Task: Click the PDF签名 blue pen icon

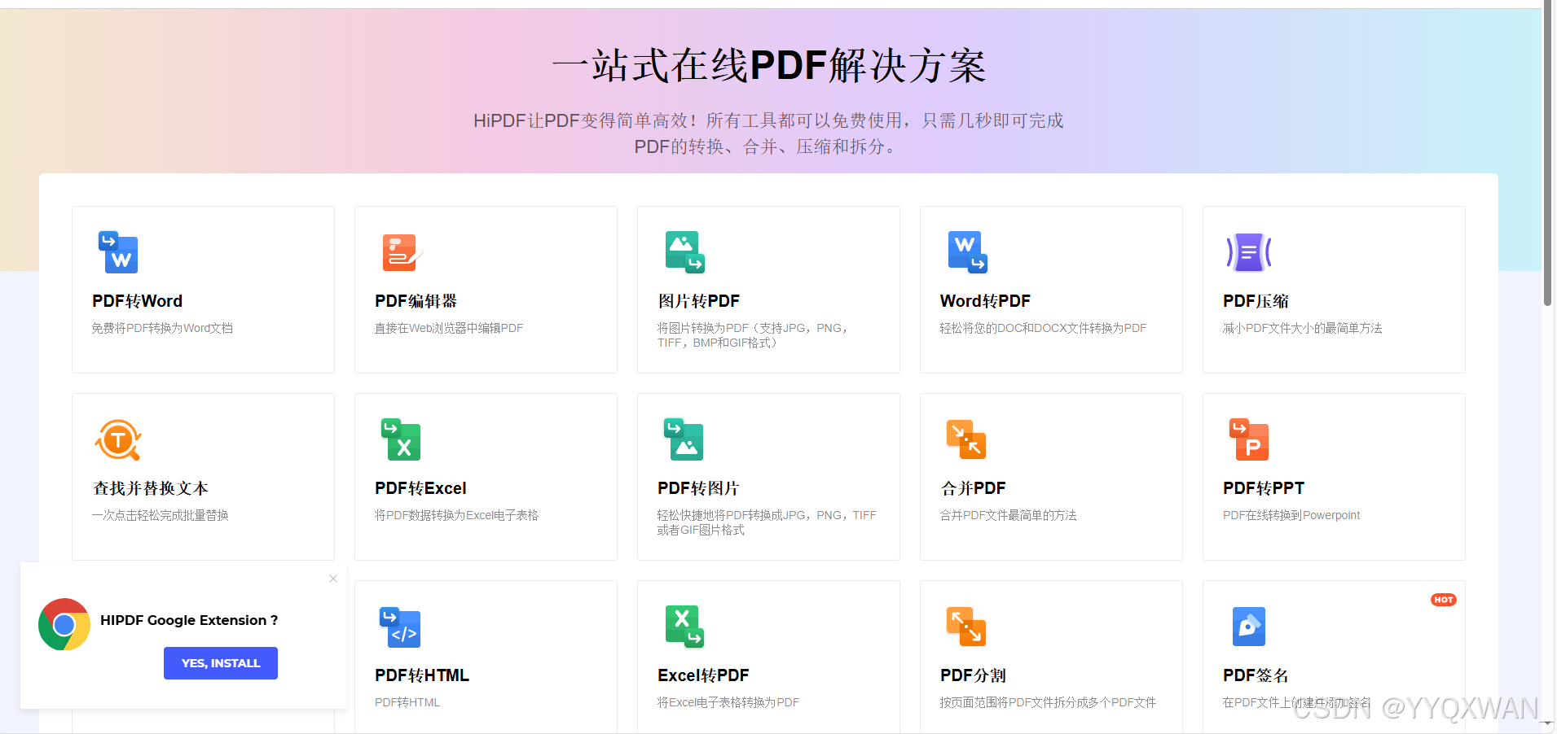Action: tap(1249, 627)
